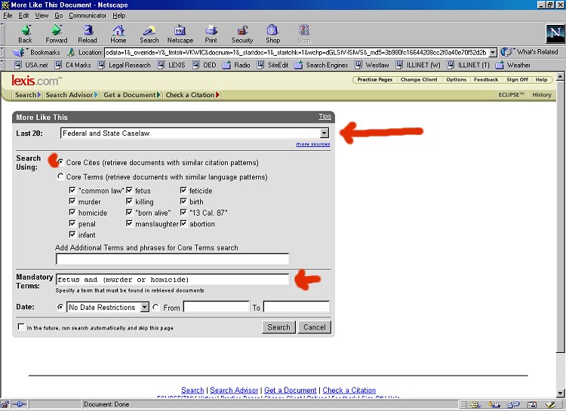
Task: Open SiteEdit bookmark
Action: (273, 65)
